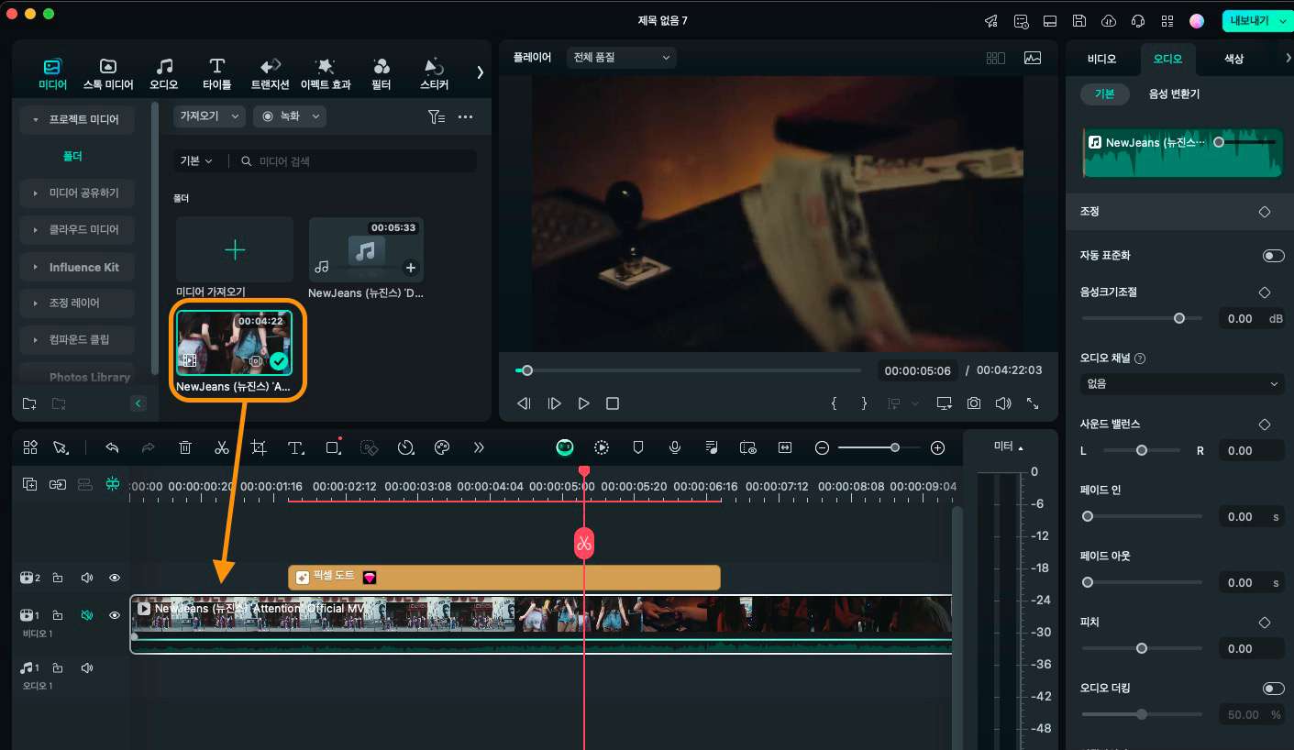Switch to the 색상 color tab
This screenshot has width=1294, height=750.
[x=1234, y=59]
